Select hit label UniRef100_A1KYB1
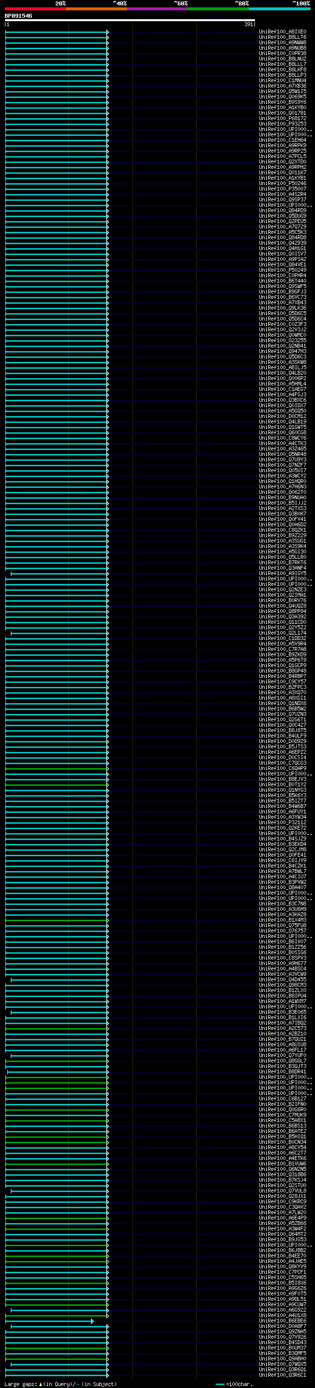 282,178
